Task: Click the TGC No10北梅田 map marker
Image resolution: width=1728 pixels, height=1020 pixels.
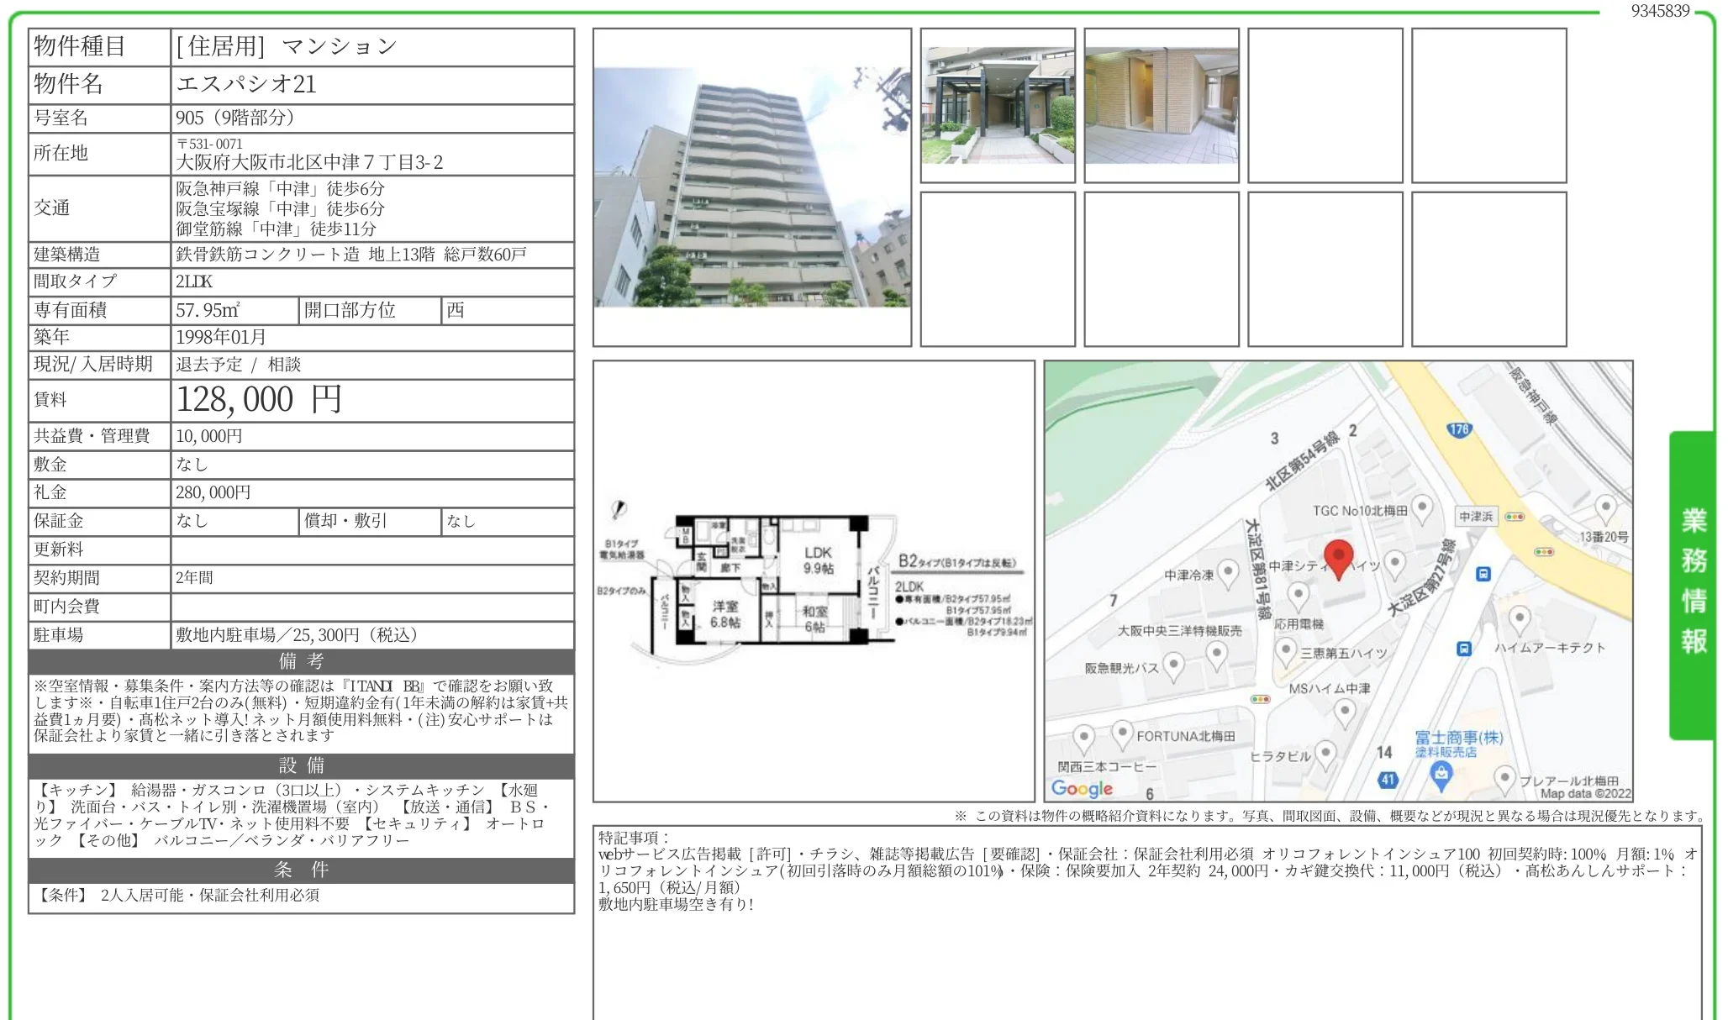Action: (x=1422, y=507)
